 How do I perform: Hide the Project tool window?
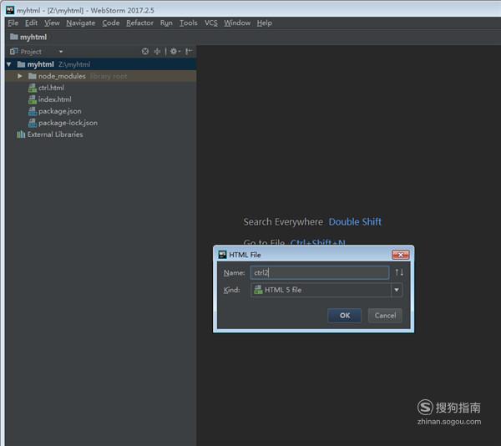coord(189,52)
